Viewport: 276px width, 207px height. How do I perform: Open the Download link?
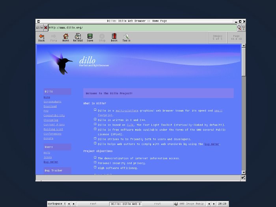click(50, 106)
